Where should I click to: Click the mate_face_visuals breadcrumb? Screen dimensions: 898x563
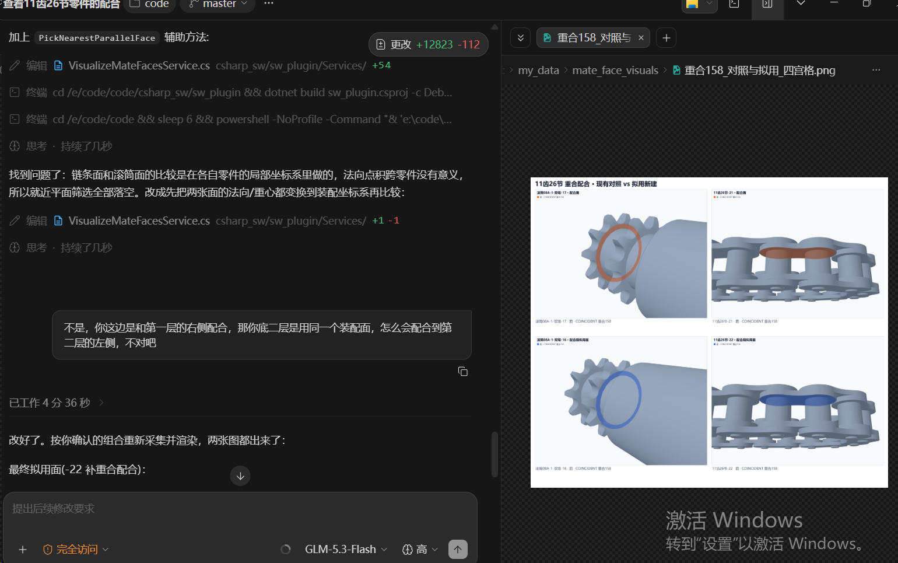(615, 71)
